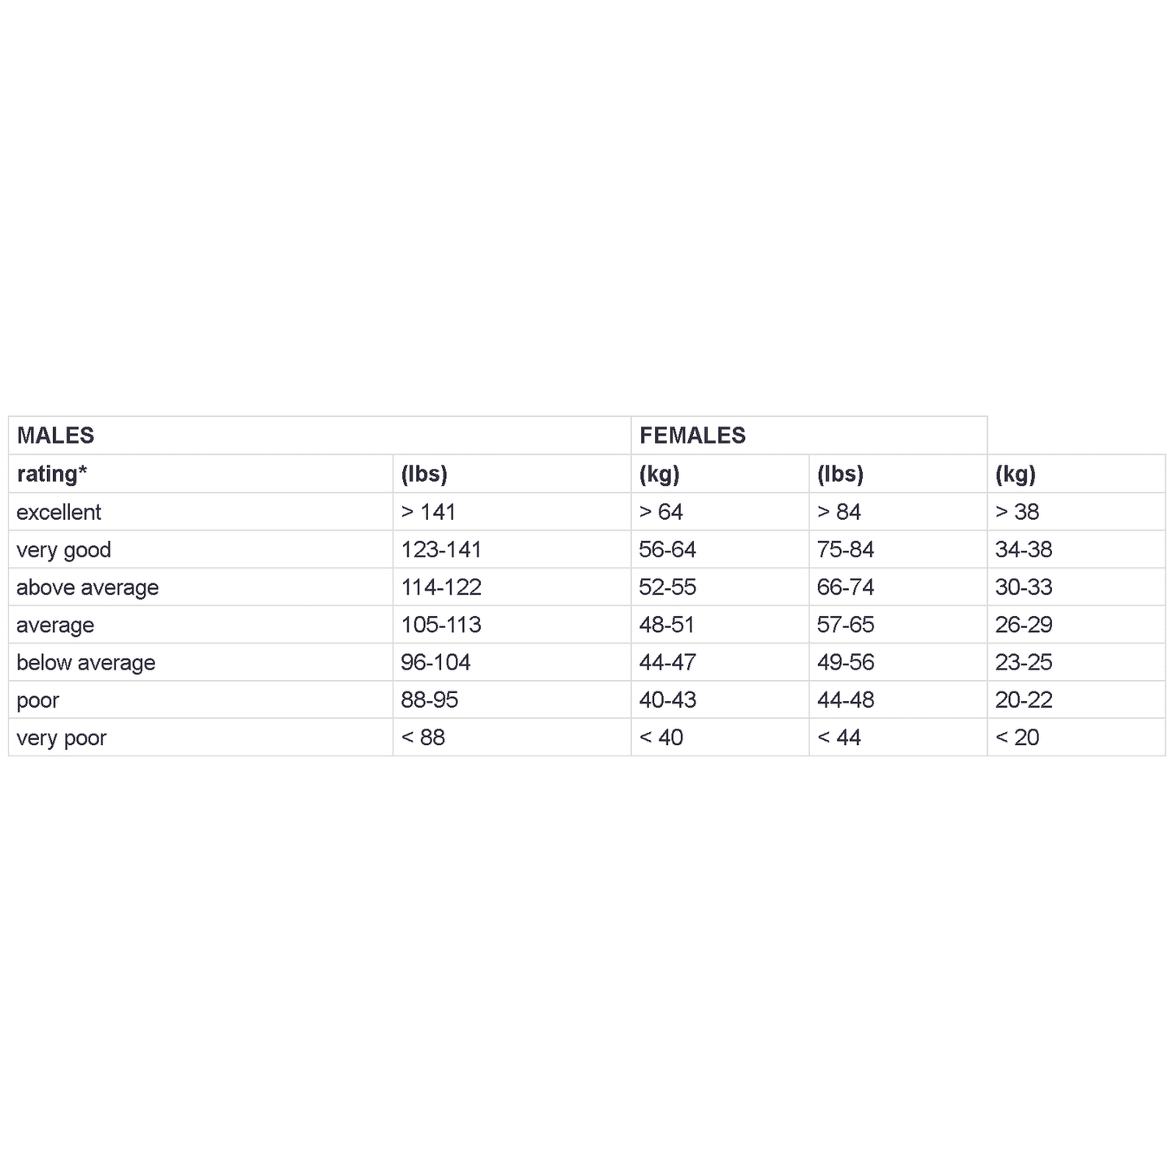Select the 57-65 cell
This screenshot has height=1174, width=1174.
click(846, 625)
